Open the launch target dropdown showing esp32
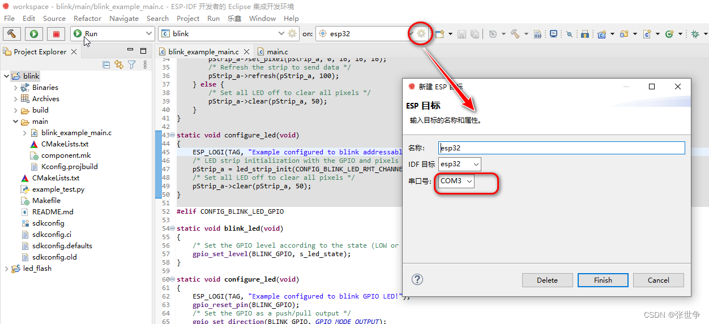The width and height of the screenshot is (709, 324). tap(365, 34)
